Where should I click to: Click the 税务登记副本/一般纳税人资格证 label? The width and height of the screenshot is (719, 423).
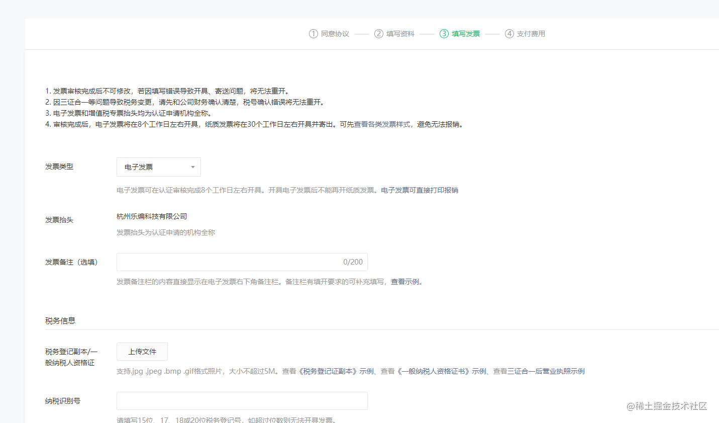[71, 357]
